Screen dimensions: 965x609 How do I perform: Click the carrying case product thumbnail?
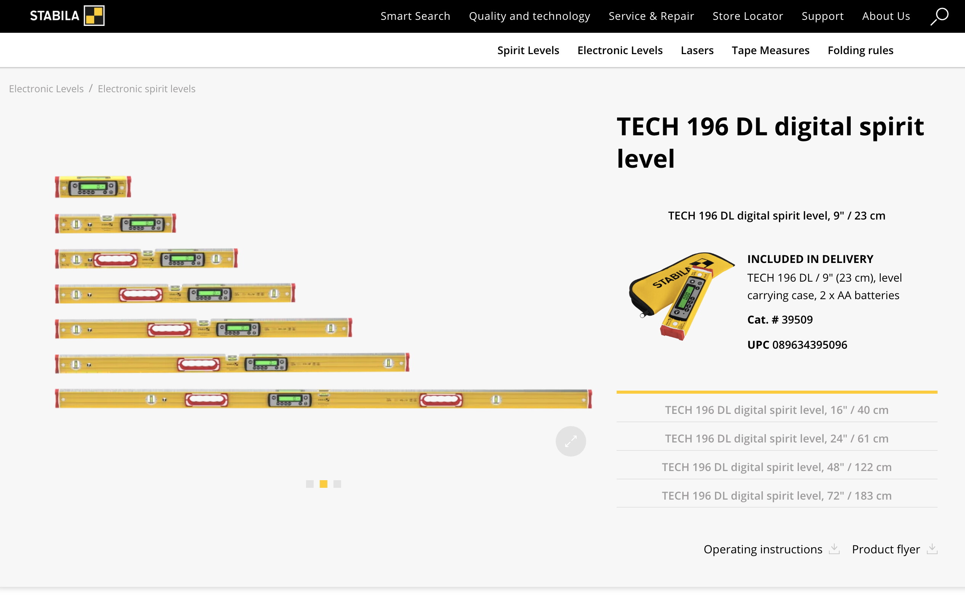681,296
